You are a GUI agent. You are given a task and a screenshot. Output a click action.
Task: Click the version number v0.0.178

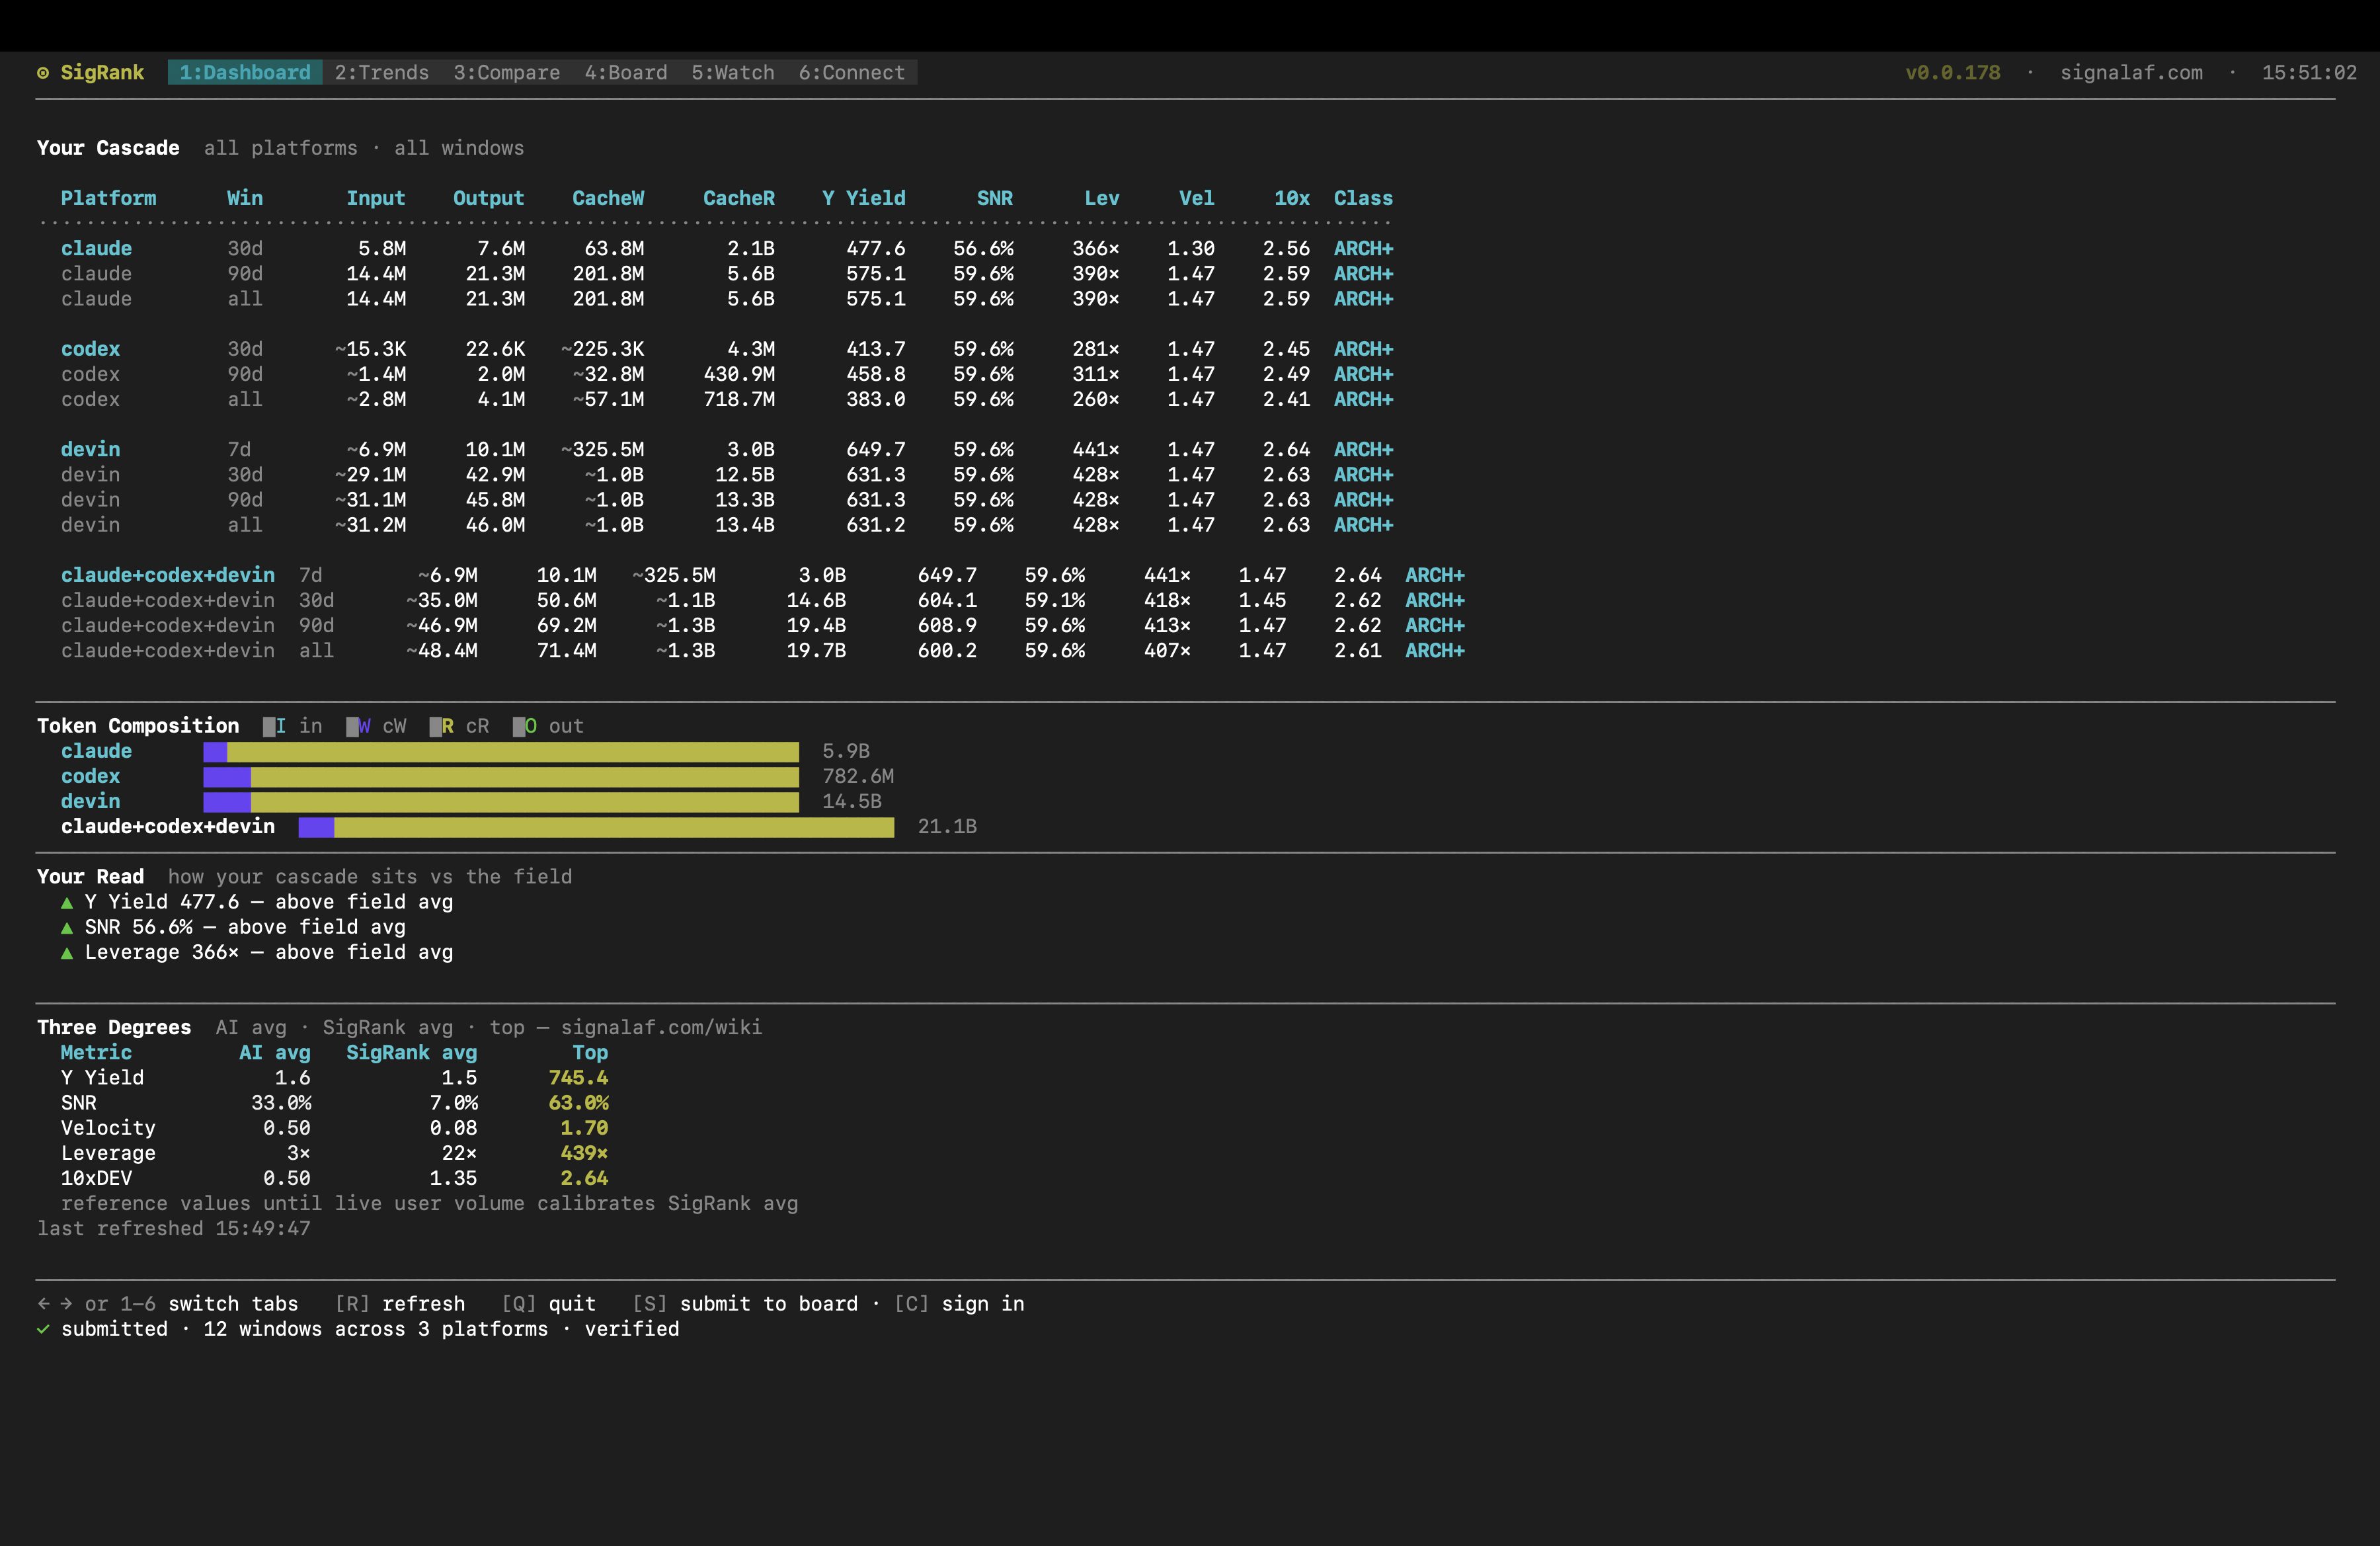tap(1953, 73)
